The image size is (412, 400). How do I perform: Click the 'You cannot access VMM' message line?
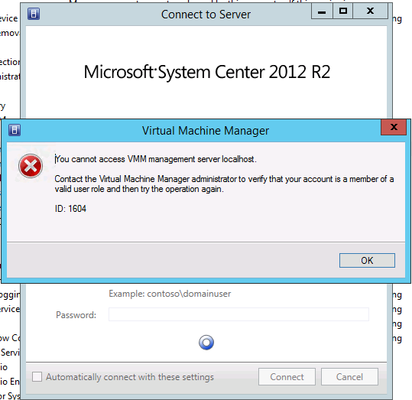(x=156, y=159)
